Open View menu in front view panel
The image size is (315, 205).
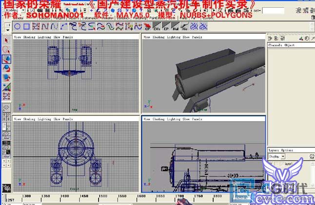18,119
